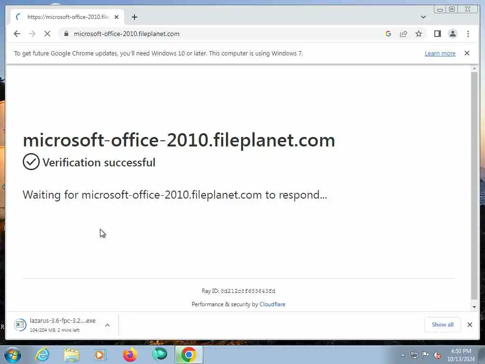
Task: Open the Chrome side panel
Action: (437, 34)
